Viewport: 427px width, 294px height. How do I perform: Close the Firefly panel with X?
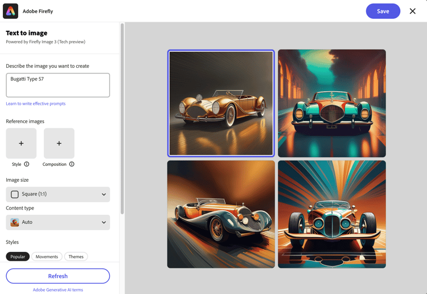pos(412,11)
